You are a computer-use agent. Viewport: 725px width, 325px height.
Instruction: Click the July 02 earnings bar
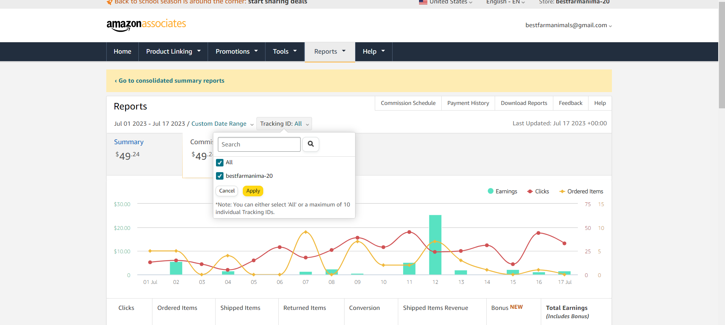[176, 268]
